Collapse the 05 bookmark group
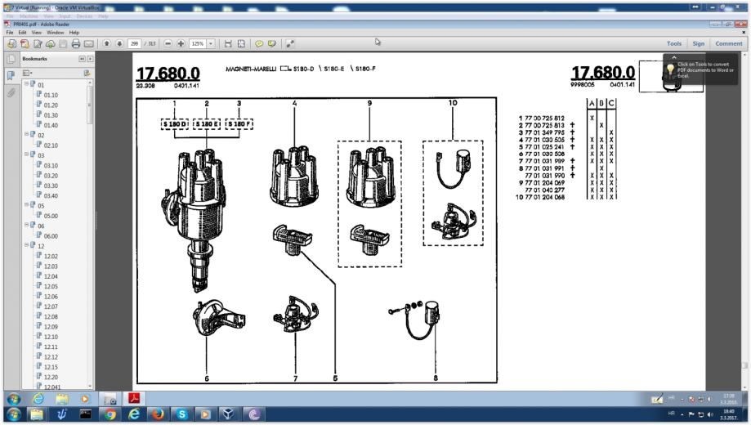The width and height of the screenshot is (751, 425). tap(26, 204)
